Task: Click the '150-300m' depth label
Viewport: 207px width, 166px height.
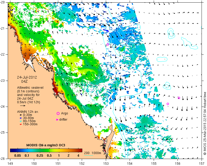Action: point(30,124)
